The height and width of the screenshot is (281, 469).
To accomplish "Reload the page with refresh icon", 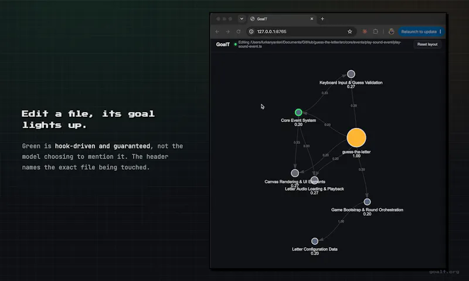I will tap(239, 32).
